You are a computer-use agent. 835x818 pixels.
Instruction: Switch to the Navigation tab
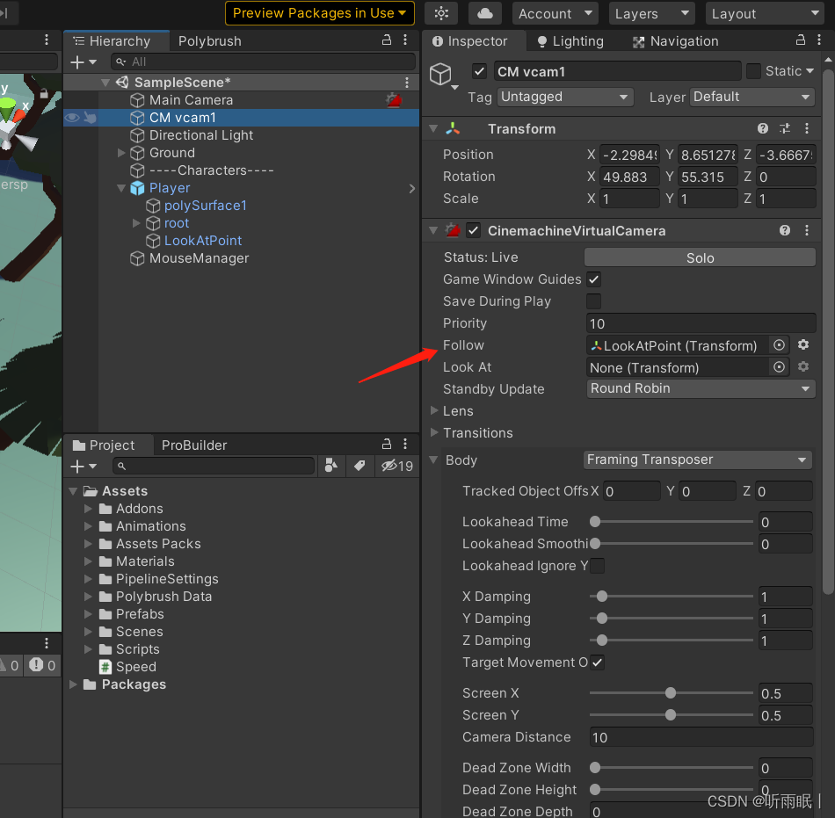(x=675, y=41)
